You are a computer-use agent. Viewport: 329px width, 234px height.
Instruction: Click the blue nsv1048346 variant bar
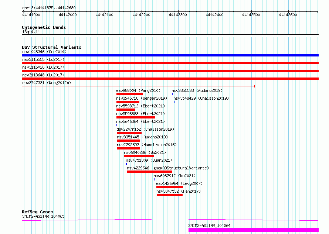170,55
